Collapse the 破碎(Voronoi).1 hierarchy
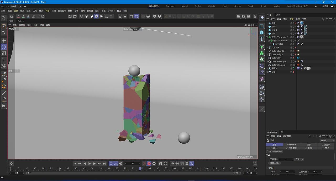The width and height of the screenshot is (336, 181). coord(267,37)
